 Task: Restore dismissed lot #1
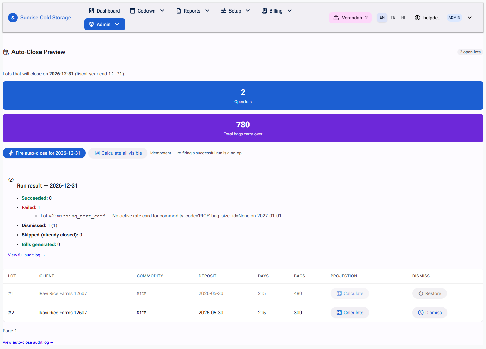coord(430,293)
